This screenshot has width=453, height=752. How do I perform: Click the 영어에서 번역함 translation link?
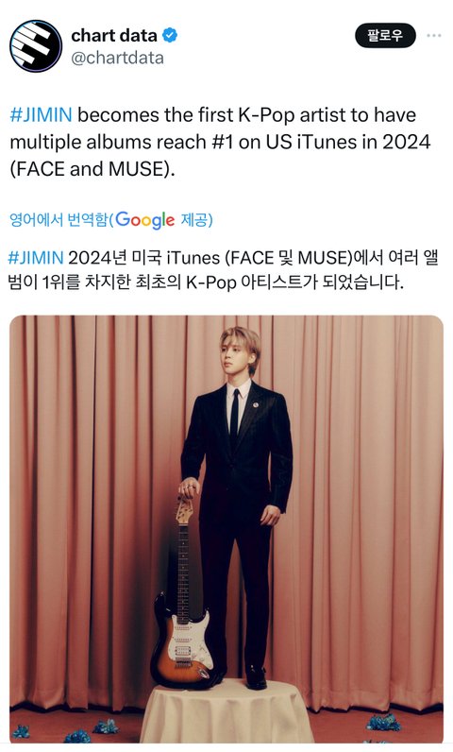click(59, 220)
